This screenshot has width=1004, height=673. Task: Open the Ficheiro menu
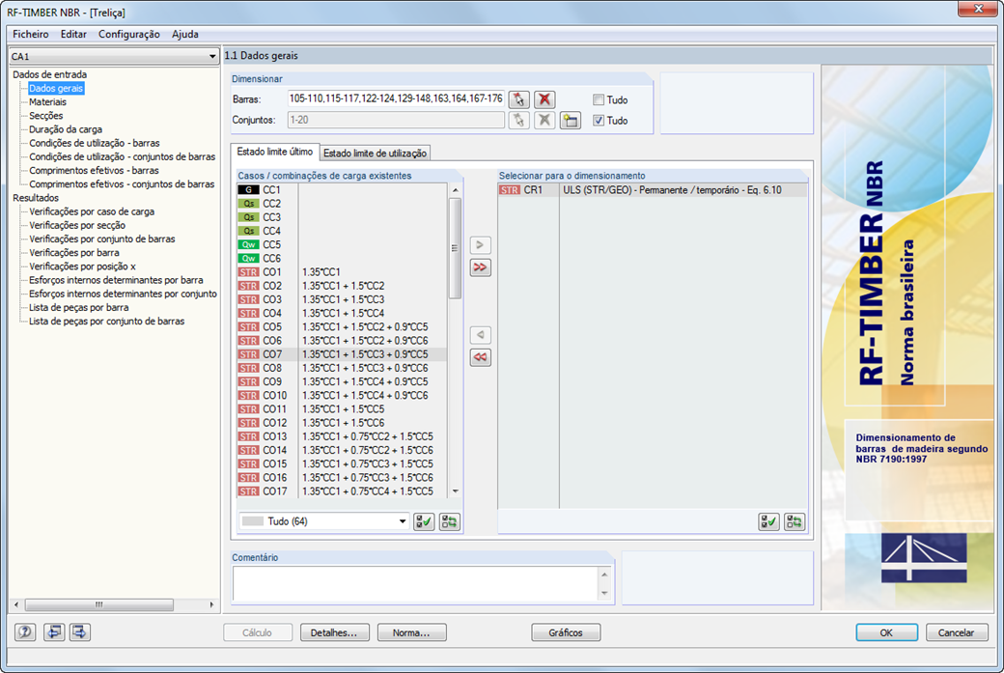click(x=31, y=34)
